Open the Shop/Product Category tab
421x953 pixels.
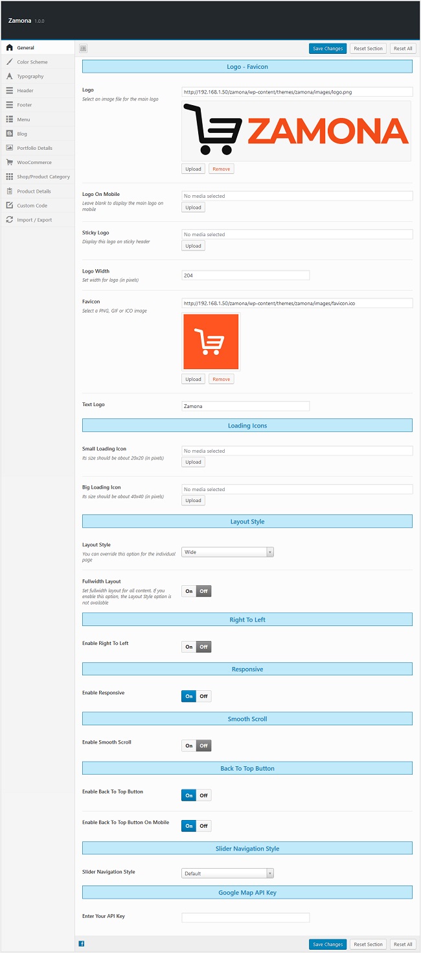38,176
